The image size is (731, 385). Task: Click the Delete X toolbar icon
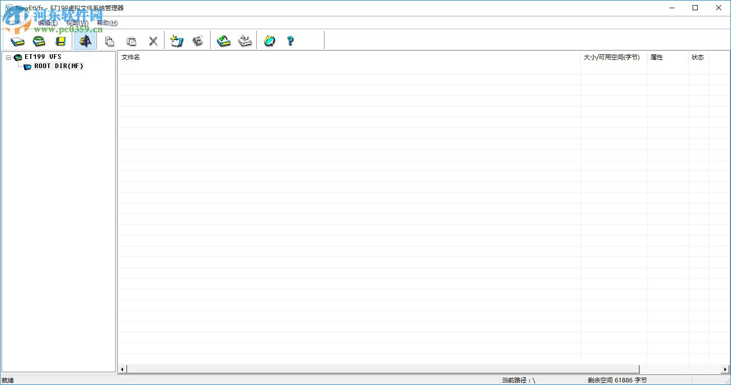coord(153,41)
